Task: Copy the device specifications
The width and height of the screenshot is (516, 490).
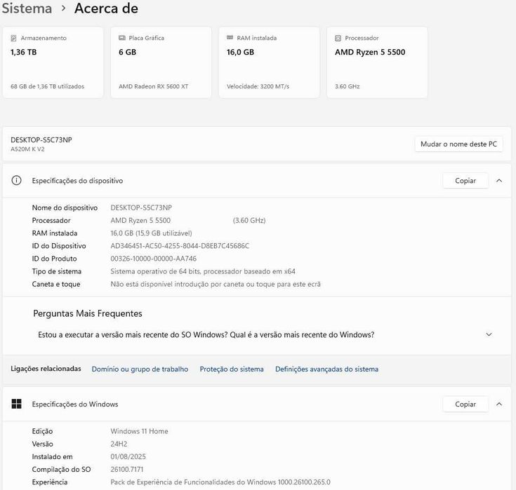Action: coord(465,180)
